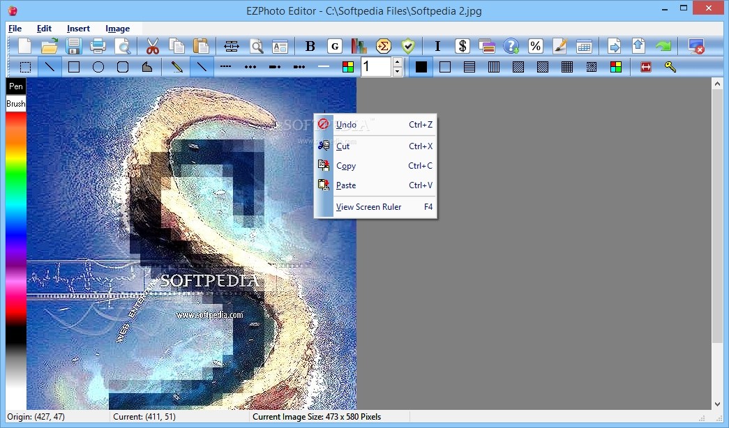Click the clipboard Paste icon in the toolbar
Viewport: 729px width, 428px height.
click(x=201, y=46)
